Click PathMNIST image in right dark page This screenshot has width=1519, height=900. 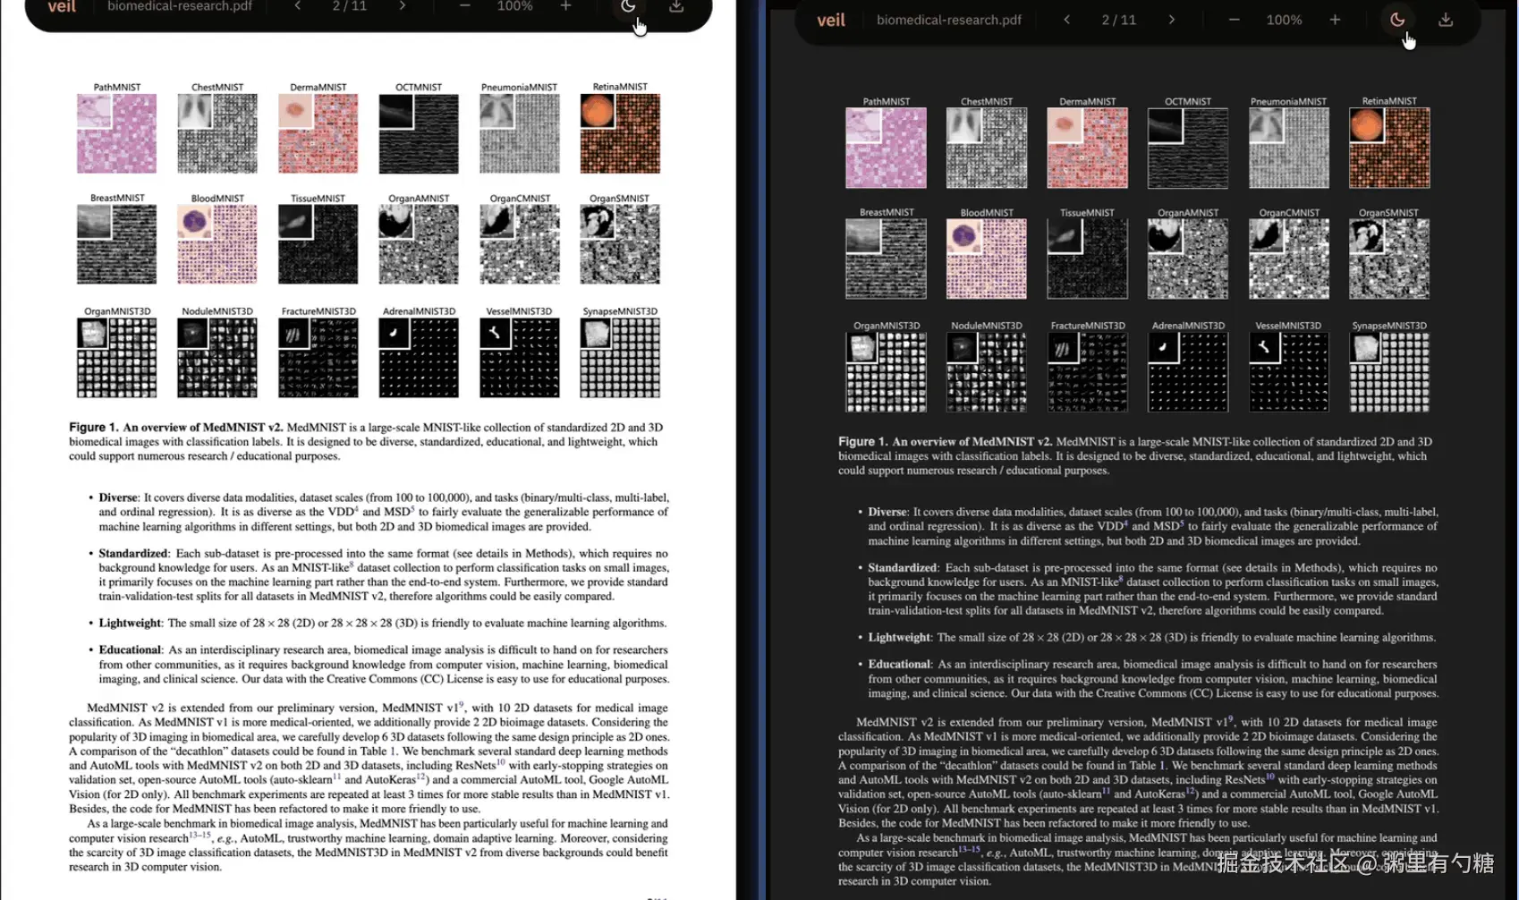click(x=886, y=148)
